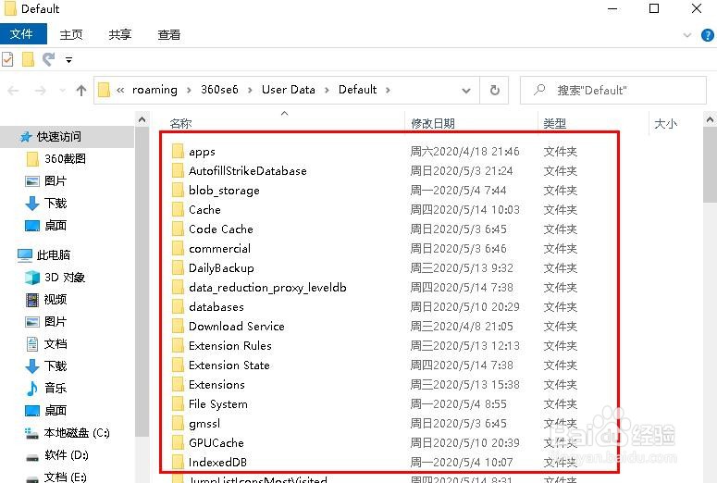
Task: Select 快速访问 in the navigation pane
Action: (x=59, y=136)
